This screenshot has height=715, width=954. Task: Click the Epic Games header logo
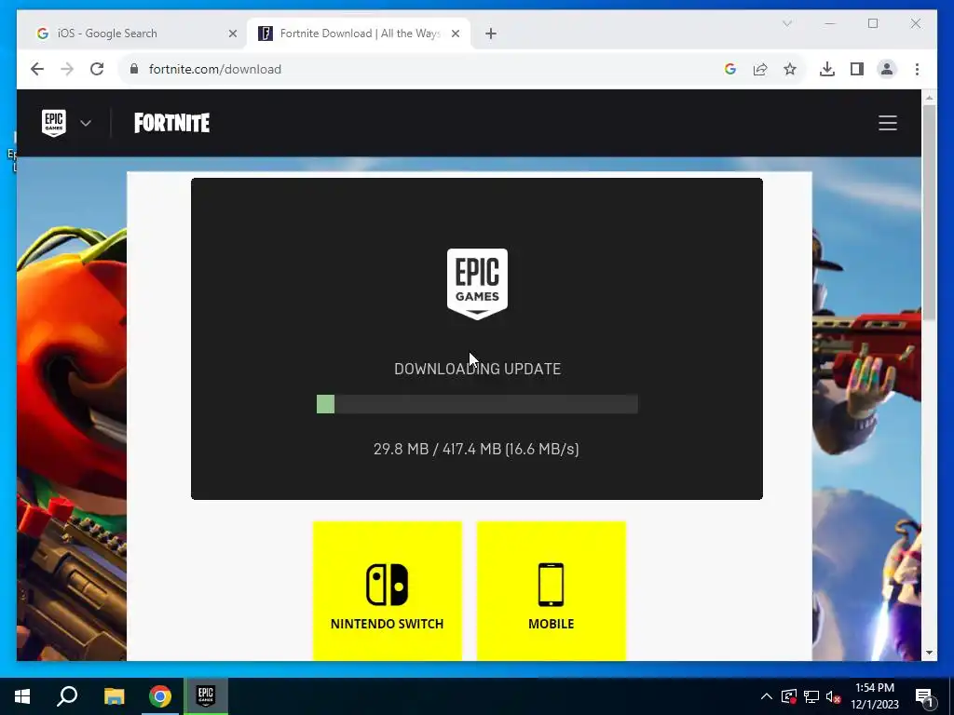(x=53, y=123)
